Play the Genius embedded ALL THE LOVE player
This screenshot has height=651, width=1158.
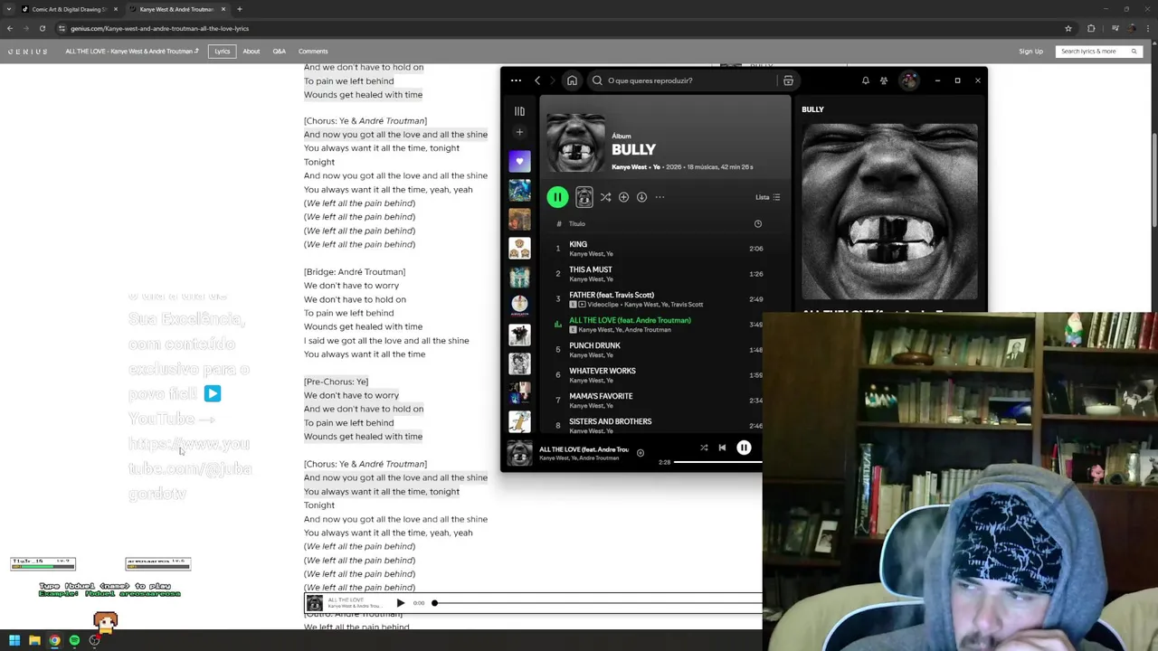coord(400,603)
